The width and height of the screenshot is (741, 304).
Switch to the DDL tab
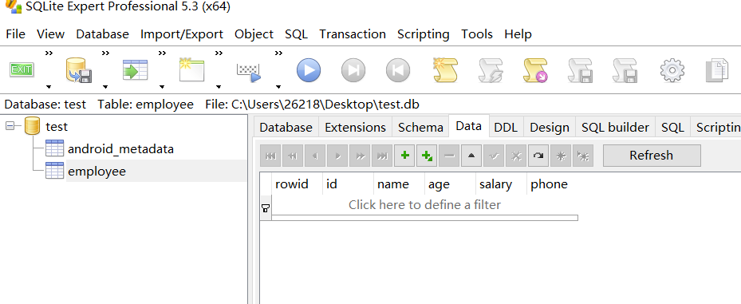point(506,127)
